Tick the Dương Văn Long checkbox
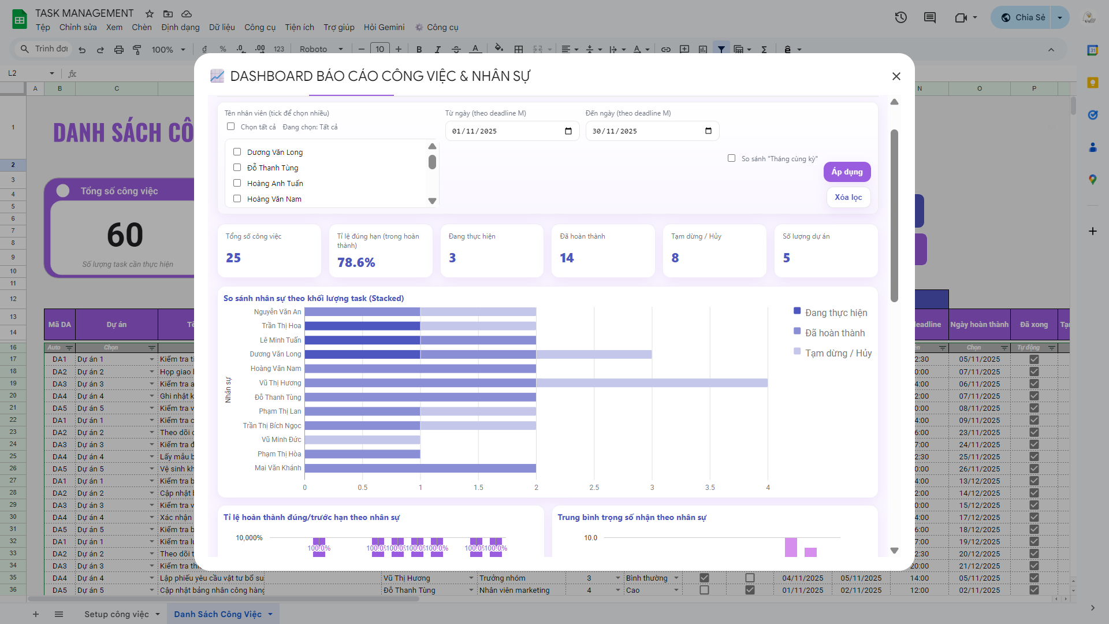Image resolution: width=1109 pixels, height=624 pixels. (x=237, y=152)
